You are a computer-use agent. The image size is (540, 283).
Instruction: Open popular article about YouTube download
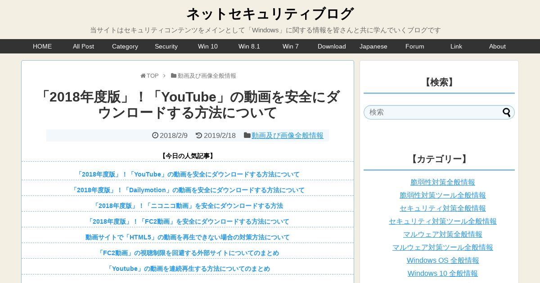[188, 174]
